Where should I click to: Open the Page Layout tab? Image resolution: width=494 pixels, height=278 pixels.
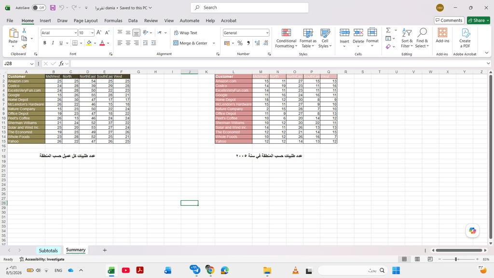(x=86, y=20)
